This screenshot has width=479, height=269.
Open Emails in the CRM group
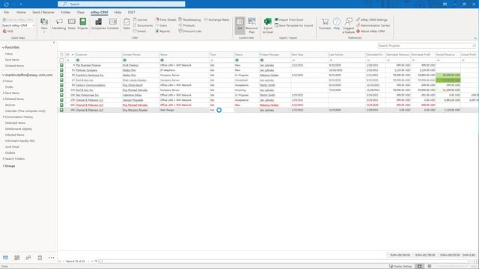pos(140,31)
